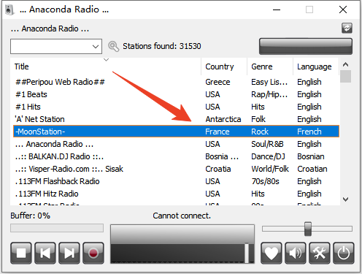Add station to favorites with heart icon
Viewport: 362px width, 274px height.
[x=271, y=253]
